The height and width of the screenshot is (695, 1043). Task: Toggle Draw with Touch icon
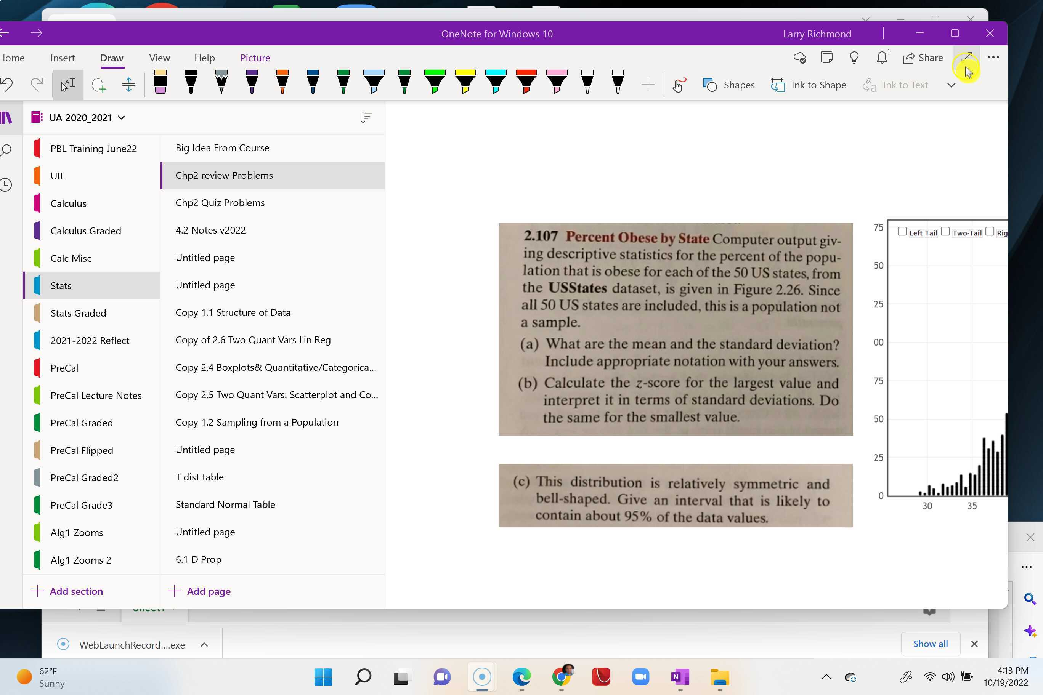(679, 85)
